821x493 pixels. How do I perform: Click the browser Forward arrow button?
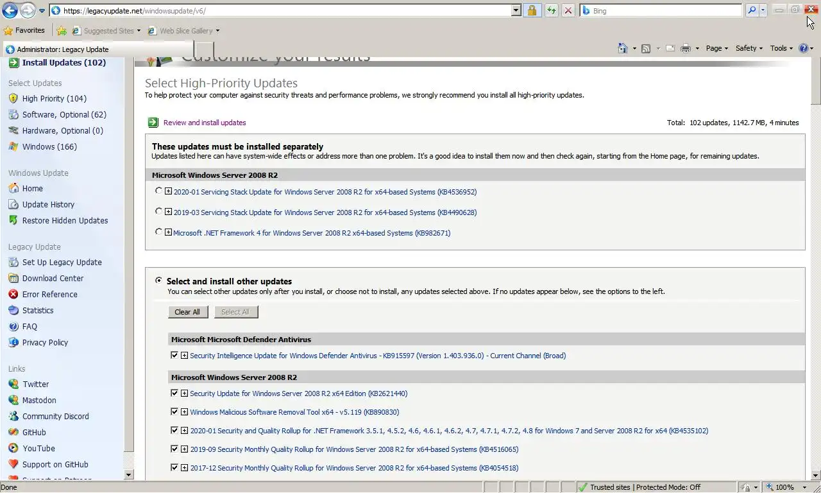click(28, 10)
